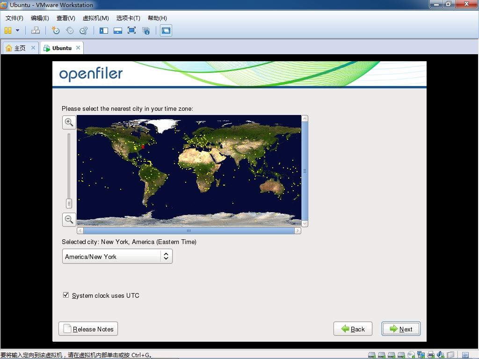Click the openfiler logo
479x359 pixels.
tap(91, 74)
